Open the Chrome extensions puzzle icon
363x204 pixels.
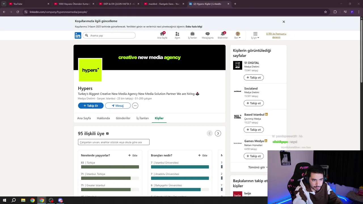click(335, 12)
